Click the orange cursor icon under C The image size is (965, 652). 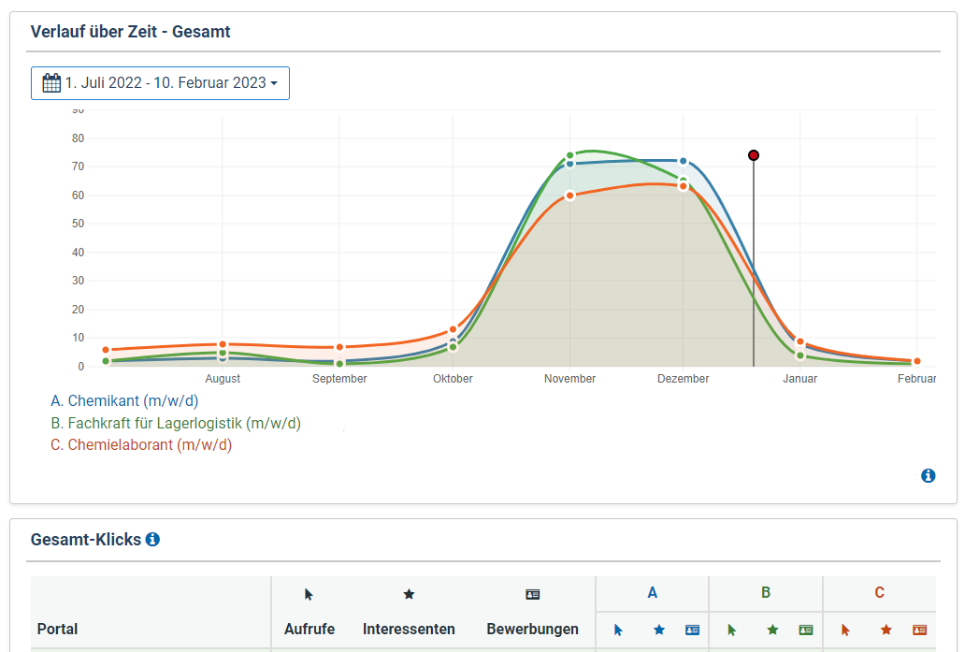845,630
